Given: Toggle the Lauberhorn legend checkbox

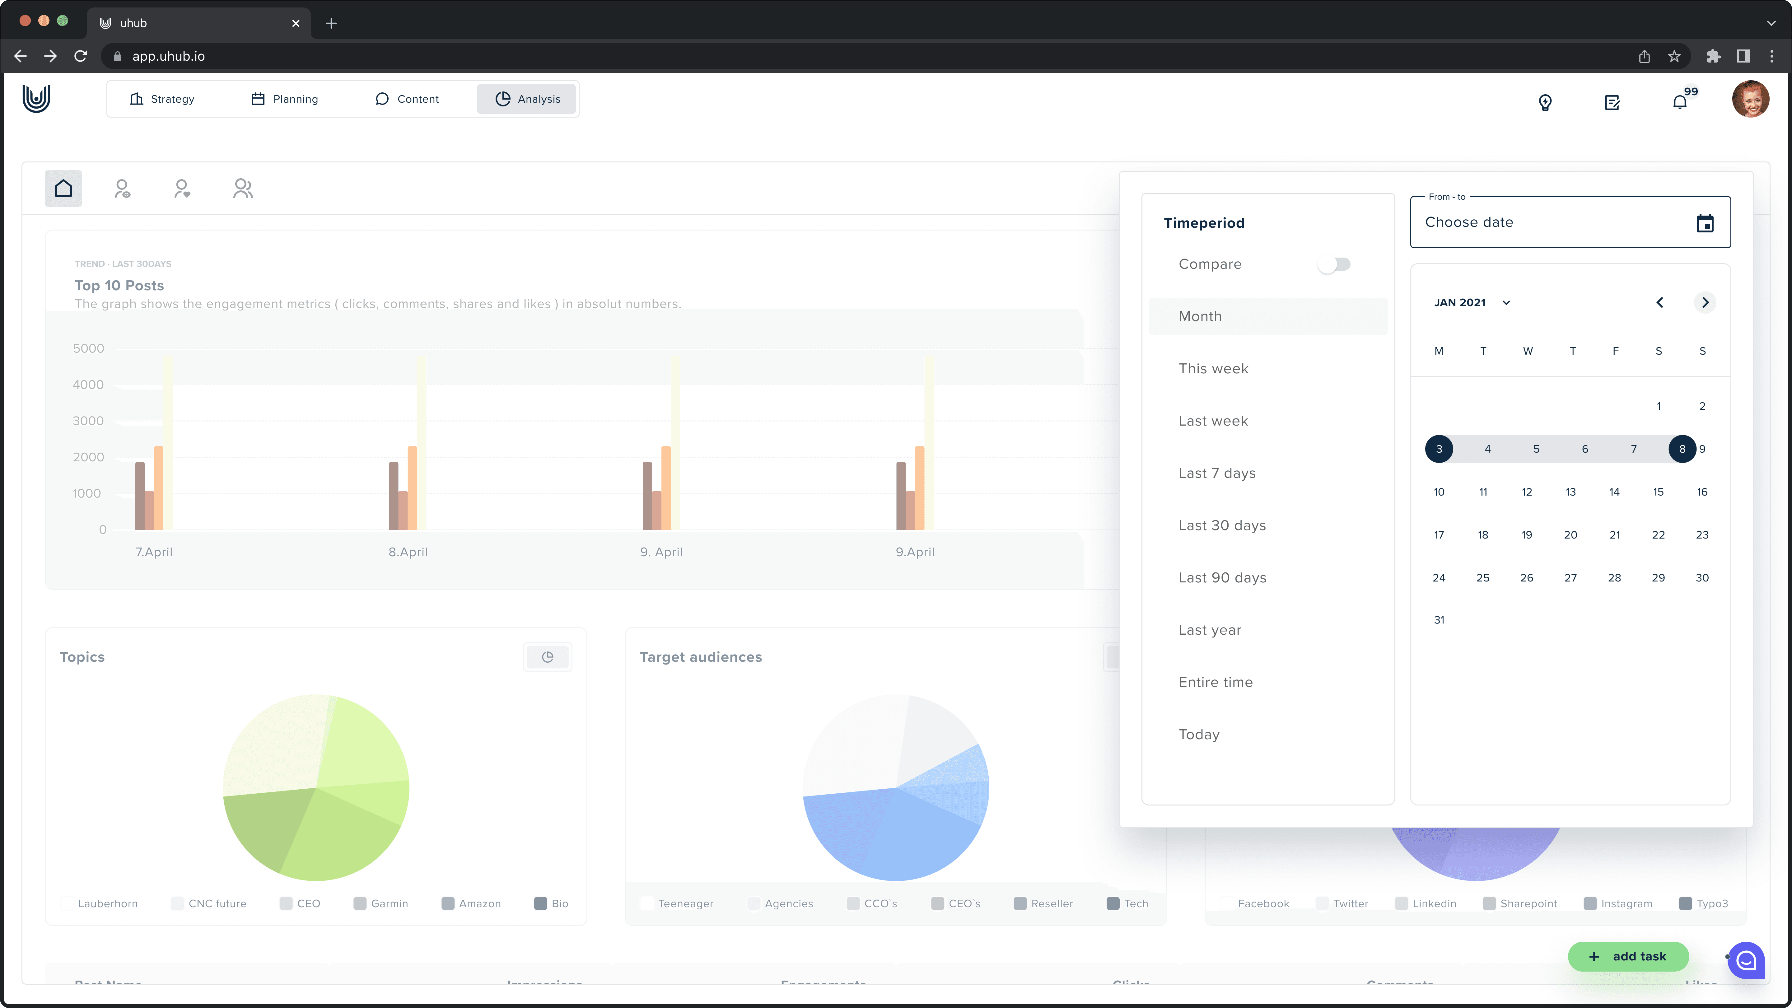Looking at the screenshot, I should pyautogui.click(x=68, y=904).
